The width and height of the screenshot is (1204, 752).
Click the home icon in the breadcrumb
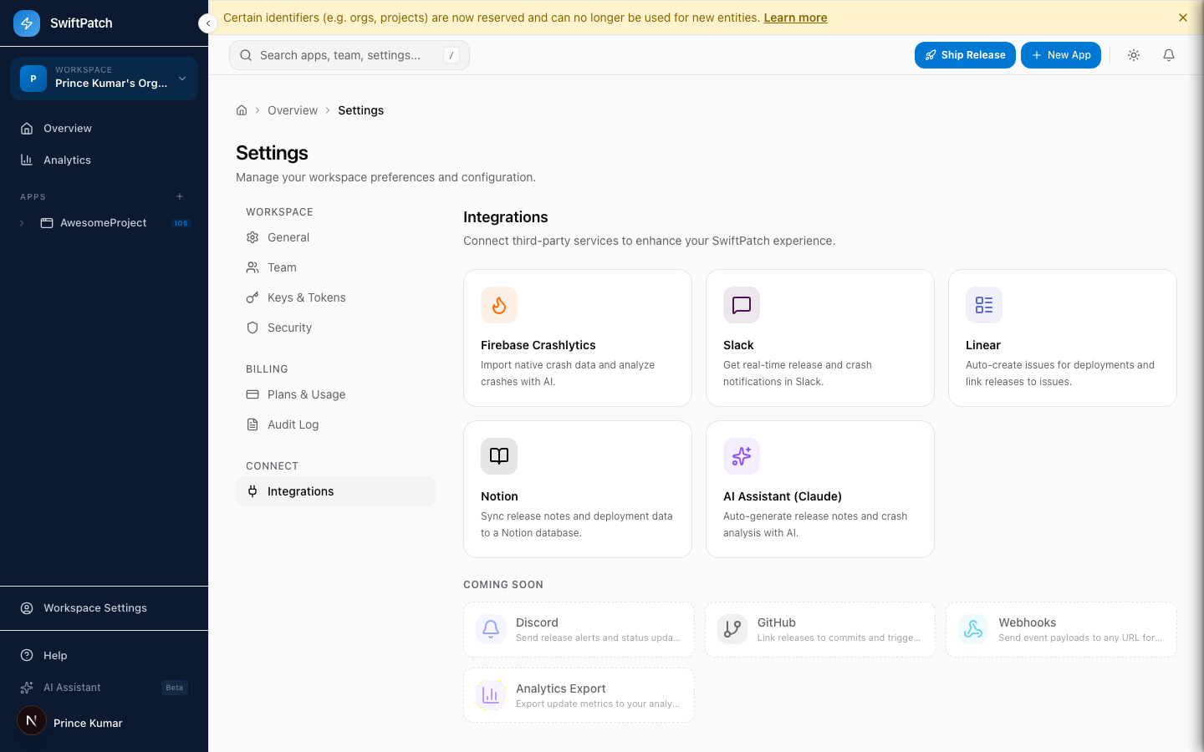pyautogui.click(x=241, y=109)
